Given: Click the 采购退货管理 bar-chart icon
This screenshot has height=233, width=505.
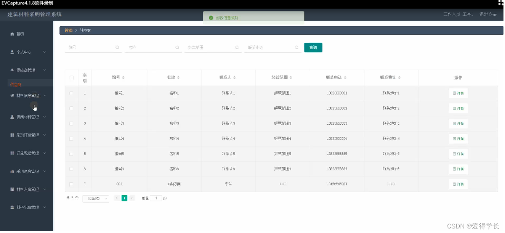Looking at the screenshot, I should point(12,172).
